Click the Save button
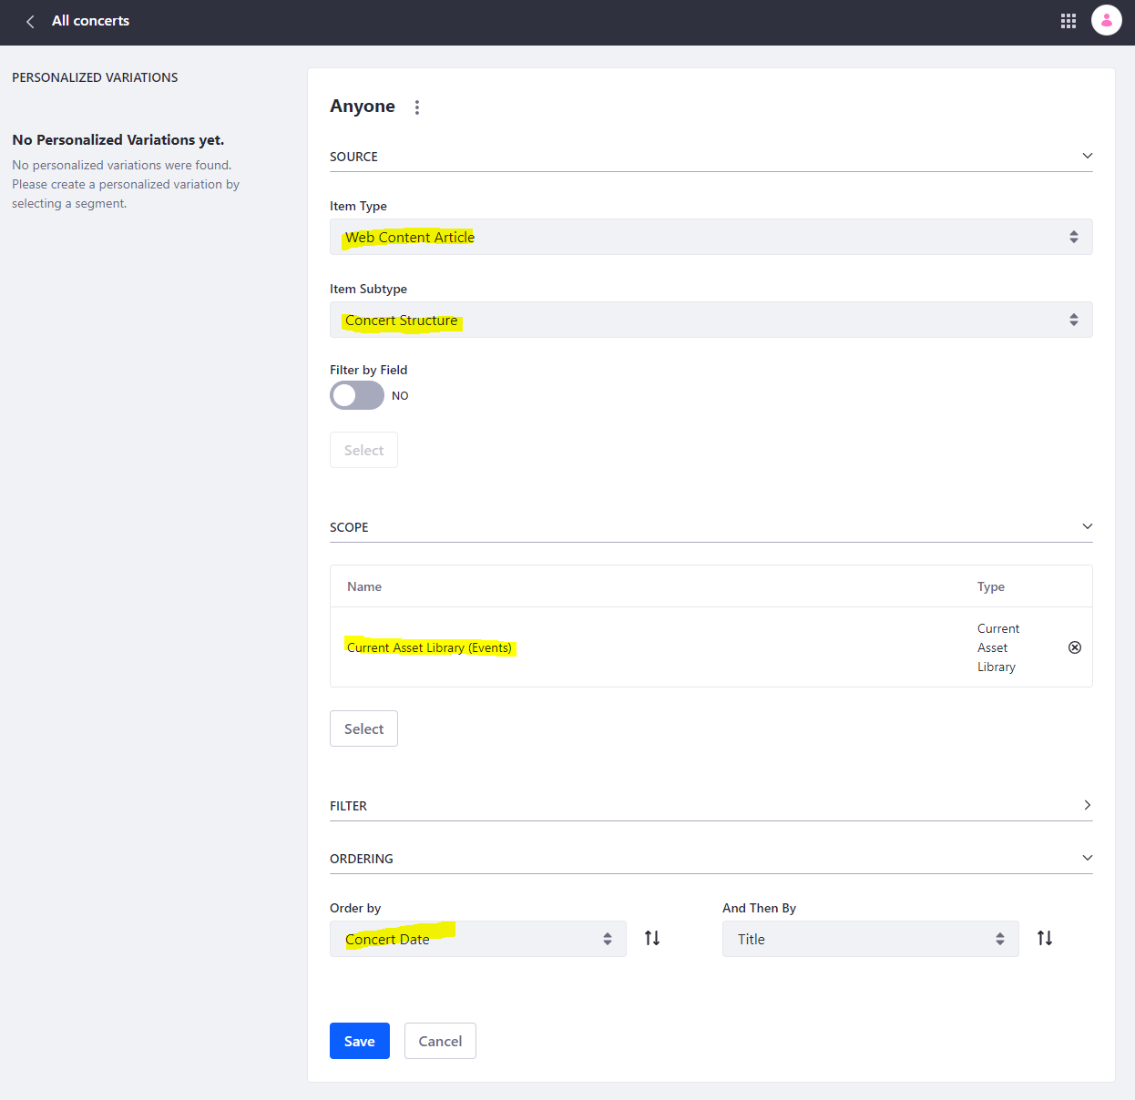Screen dimensions: 1135x1100 [360, 1041]
